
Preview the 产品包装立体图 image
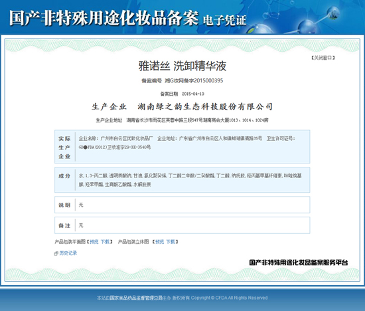[160, 242]
